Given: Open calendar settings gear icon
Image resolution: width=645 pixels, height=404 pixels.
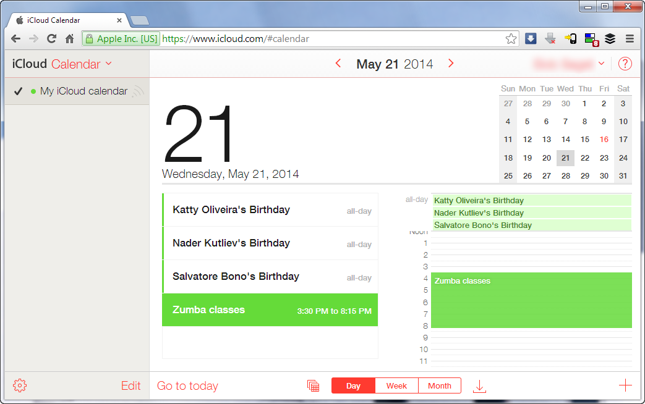Looking at the screenshot, I should click(20, 385).
